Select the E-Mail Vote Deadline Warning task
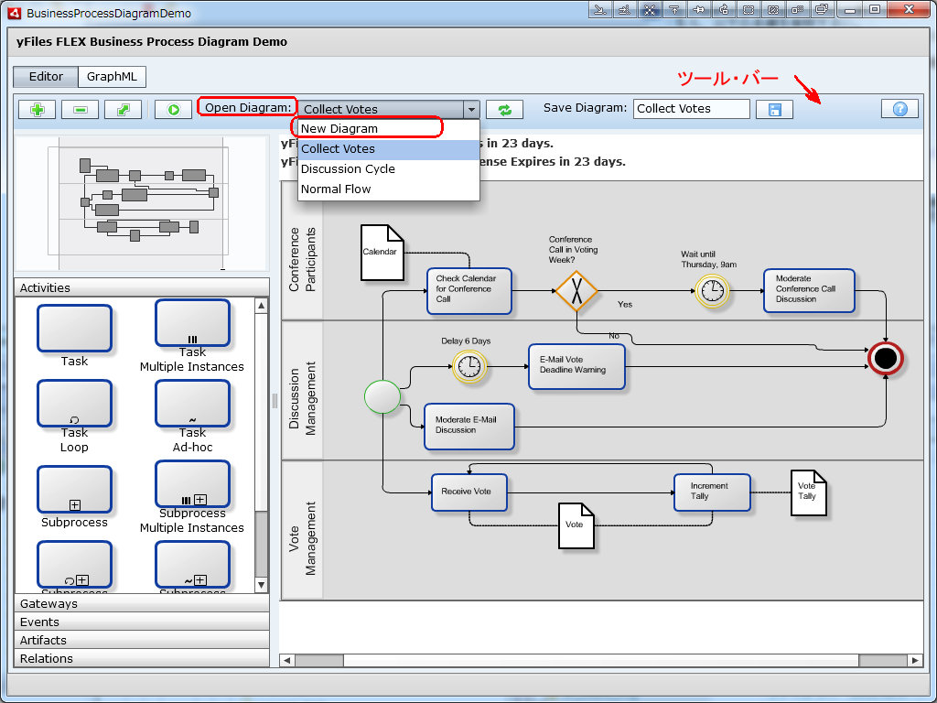Image resolution: width=937 pixels, height=703 pixels. pos(576,366)
